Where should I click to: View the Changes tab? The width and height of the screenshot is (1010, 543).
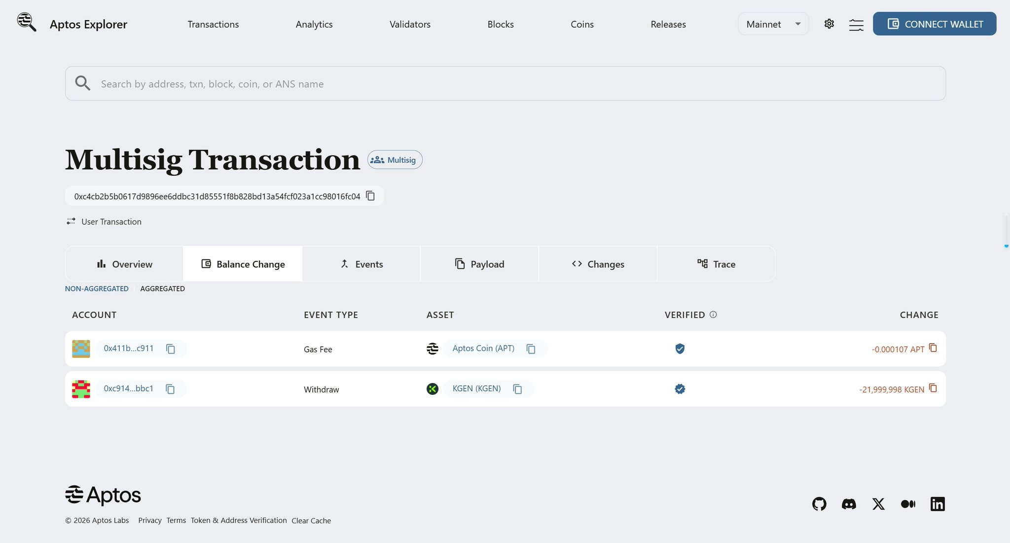598,264
